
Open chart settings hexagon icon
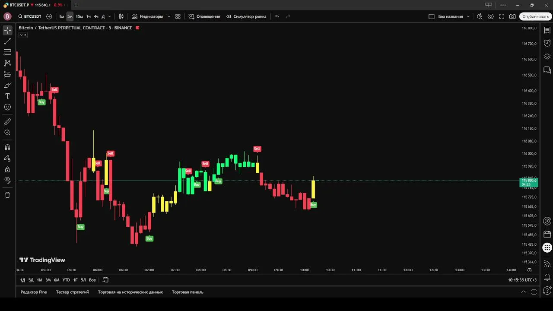(491, 16)
